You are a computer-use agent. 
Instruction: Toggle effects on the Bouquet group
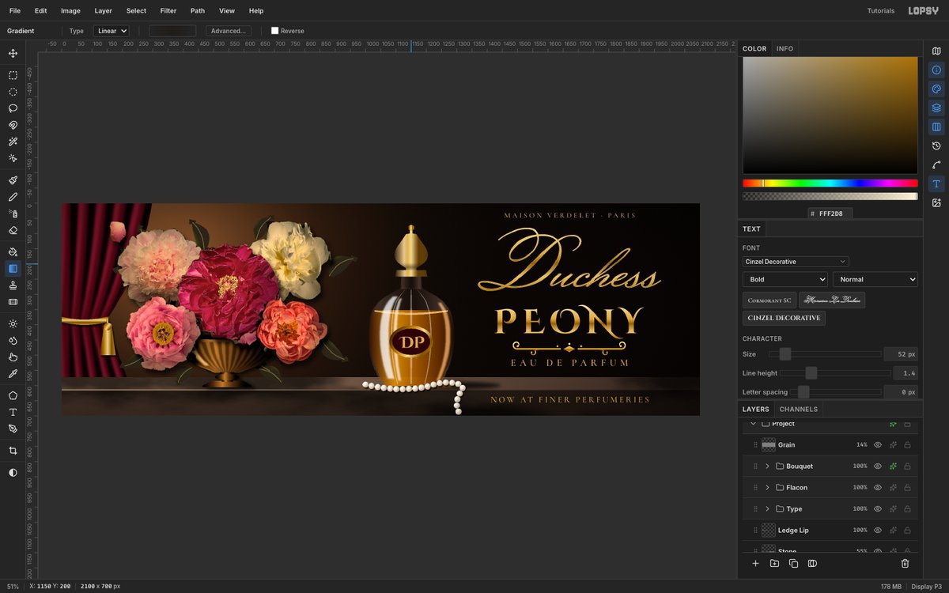pyautogui.click(x=893, y=466)
